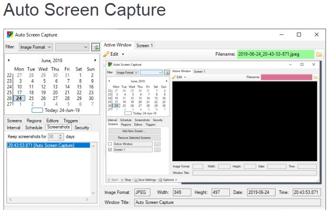The height and width of the screenshot is (210, 329).
Task: Open the Image Format filter dropdown
Action: click(36, 47)
